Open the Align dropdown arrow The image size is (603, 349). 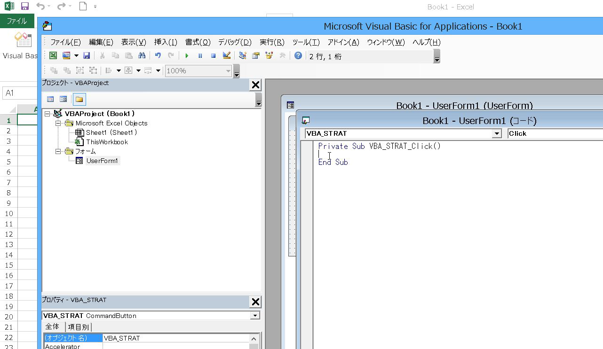click(x=119, y=71)
